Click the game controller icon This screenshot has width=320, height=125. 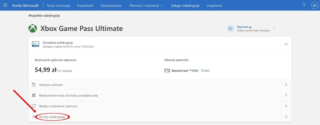[x=230, y=29]
